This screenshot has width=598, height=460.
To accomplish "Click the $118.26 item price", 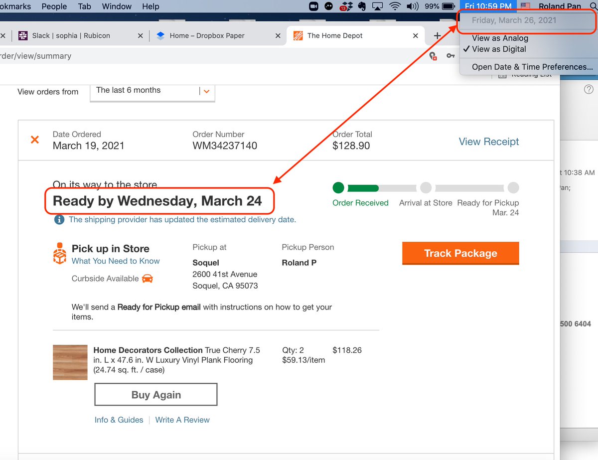I will click(347, 350).
